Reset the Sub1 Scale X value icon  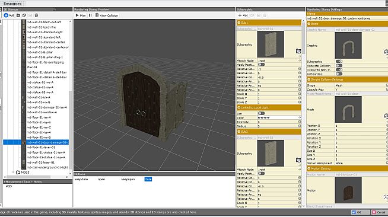300,94
